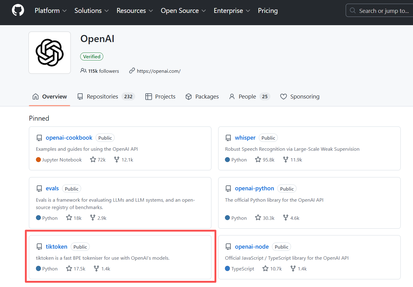
Task: Click the fork icon for evals
Action: (x=93, y=217)
